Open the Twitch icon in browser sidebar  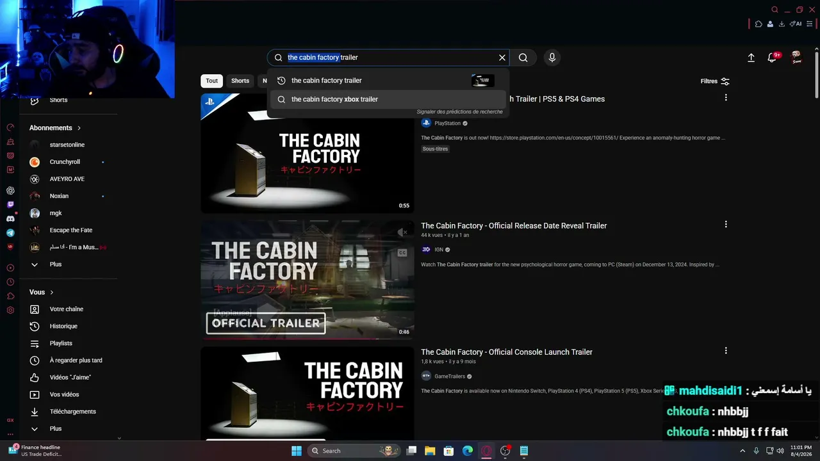[x=10, y=205]
